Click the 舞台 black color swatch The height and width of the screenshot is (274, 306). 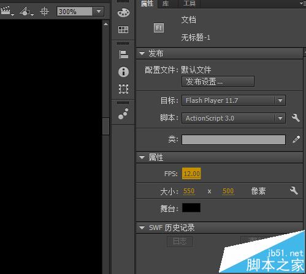191,208
